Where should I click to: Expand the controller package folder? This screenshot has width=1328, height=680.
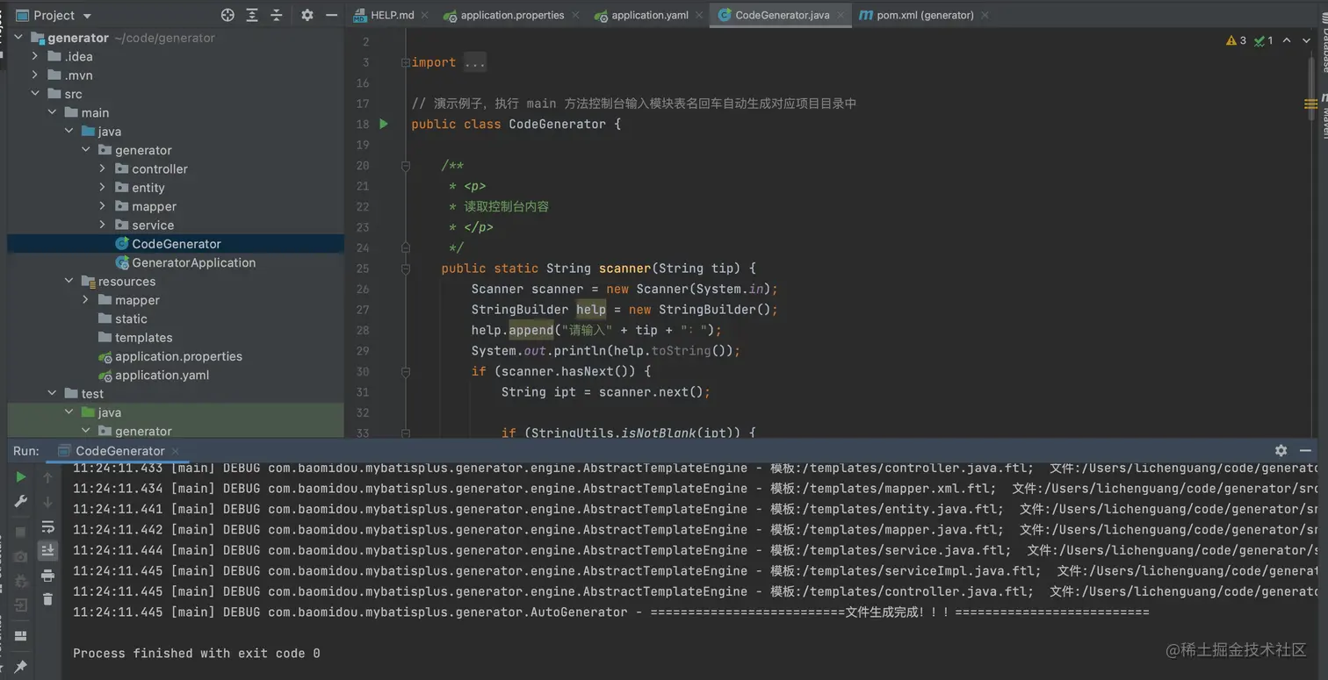pyautogui.click(x=103, y=168)
